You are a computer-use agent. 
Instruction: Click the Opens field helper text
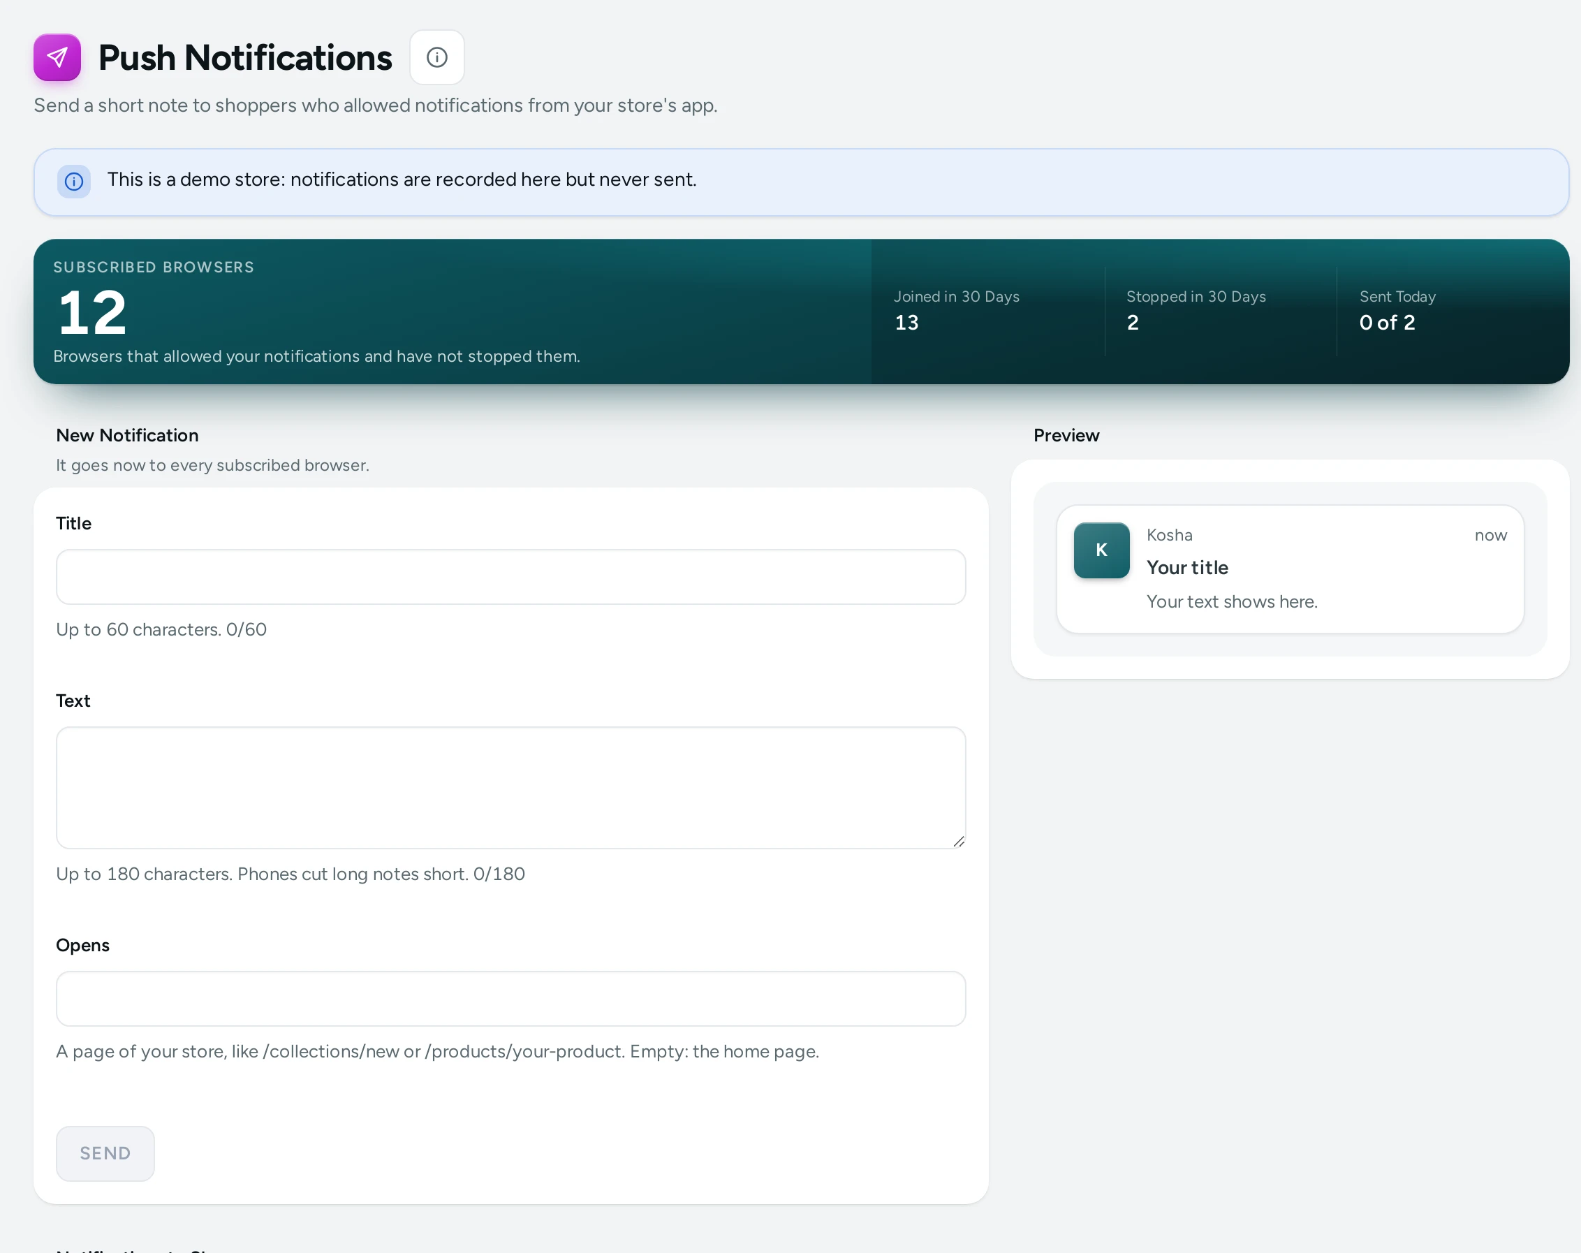[437, 1051]
